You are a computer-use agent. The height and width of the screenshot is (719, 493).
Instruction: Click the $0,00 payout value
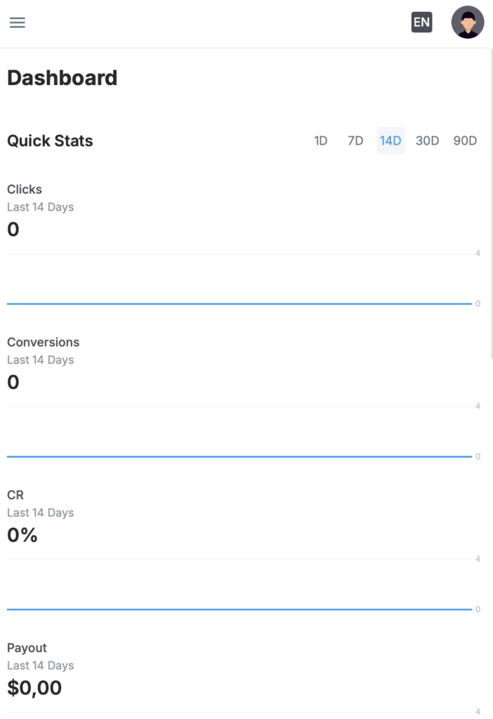pos(34,688)
